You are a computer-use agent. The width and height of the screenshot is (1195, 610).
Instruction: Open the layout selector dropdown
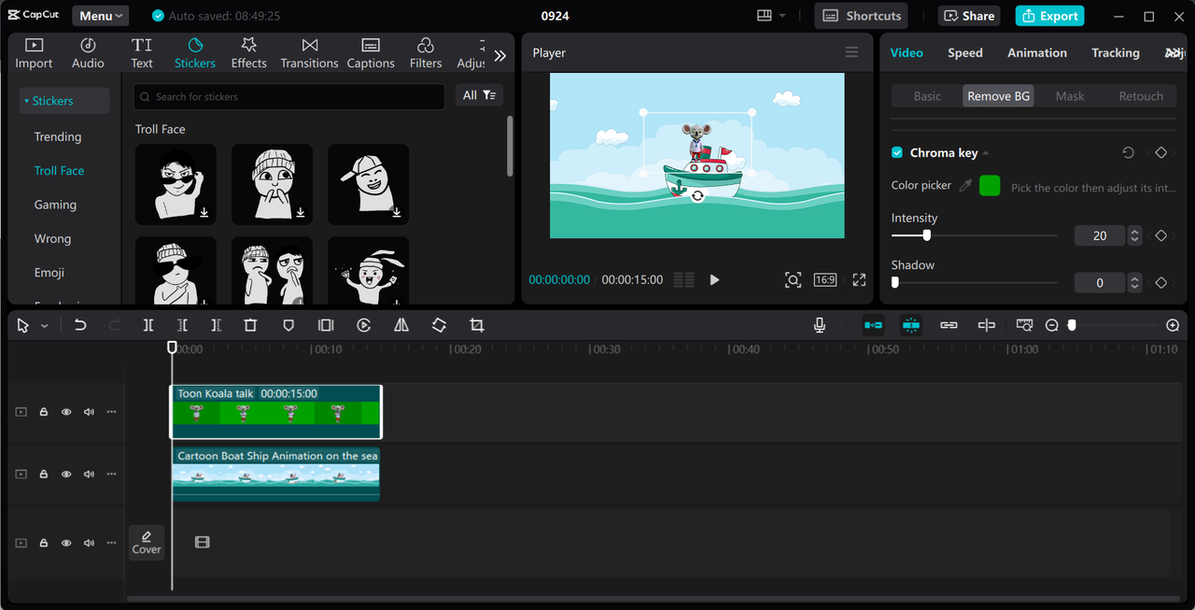tap(771, 16)
